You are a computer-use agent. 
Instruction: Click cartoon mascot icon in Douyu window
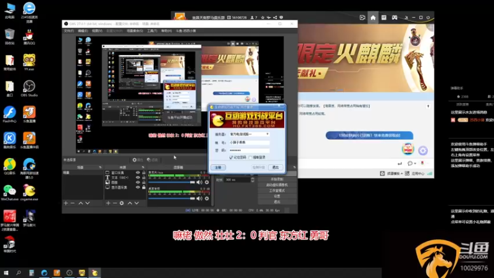408,149
